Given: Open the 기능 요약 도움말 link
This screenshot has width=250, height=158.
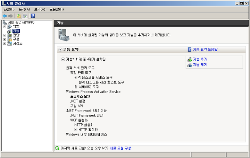Looking at the screenshot, I should pyautogui.click(x=205, y=50).
